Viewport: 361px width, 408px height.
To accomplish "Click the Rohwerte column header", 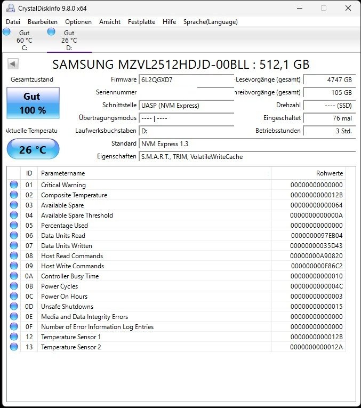I will point(308,173).
